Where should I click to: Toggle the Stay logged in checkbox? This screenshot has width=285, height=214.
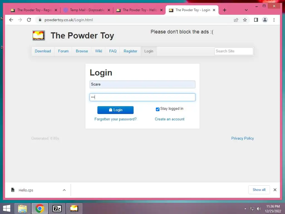[x=158, y=109]
